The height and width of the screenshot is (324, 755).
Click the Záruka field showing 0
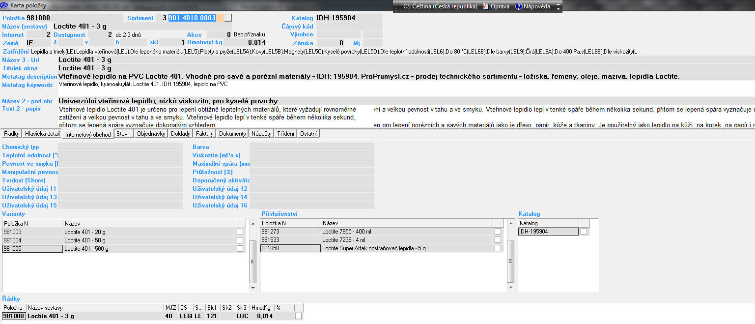[x=331, y=43]
